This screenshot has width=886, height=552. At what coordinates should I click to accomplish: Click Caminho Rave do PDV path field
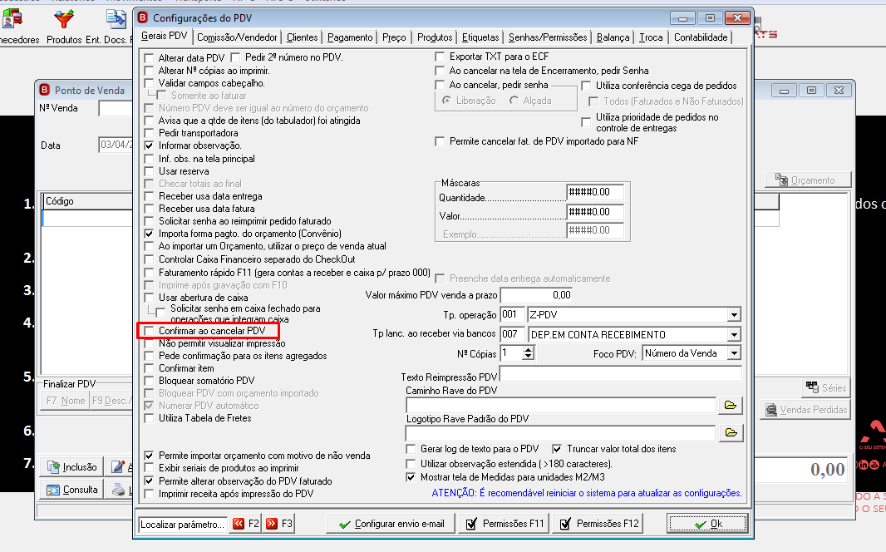coord(561,405)
